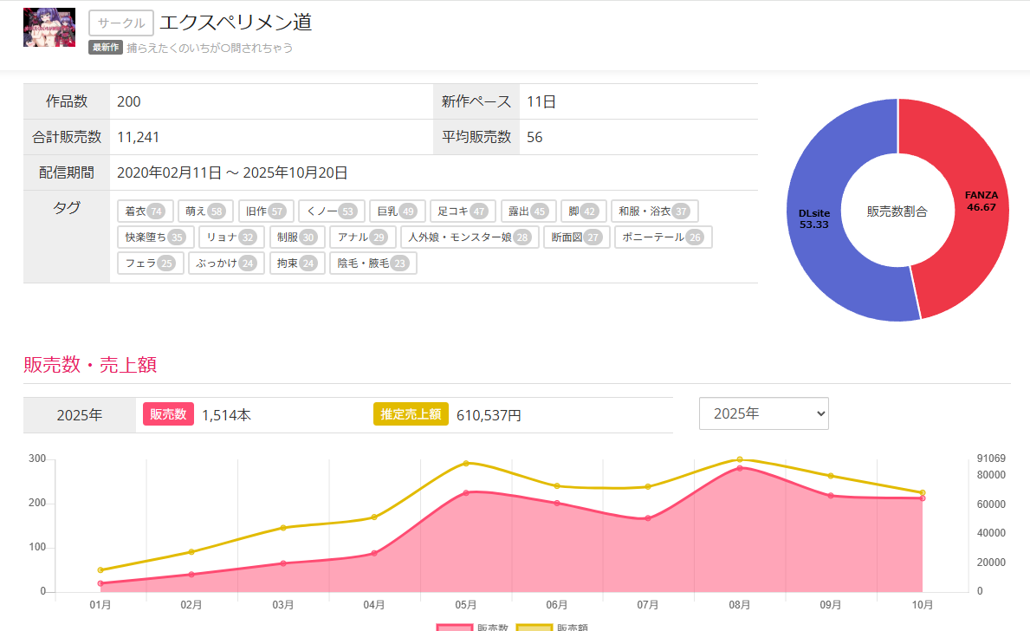Screen dimensions: 1030x631
Task: Open the latest work title link
Action: pyautogui.click(x=210, y=48)
